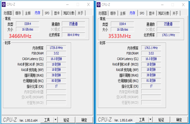Open SPD tab in right CPU-Z window
190x124 pixels.
coord(142,13)
